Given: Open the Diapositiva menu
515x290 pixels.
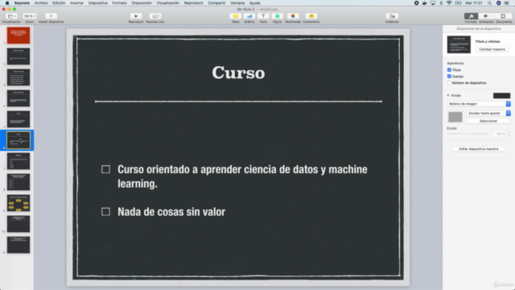Looking at the screenshot, I should click(98, 3).
